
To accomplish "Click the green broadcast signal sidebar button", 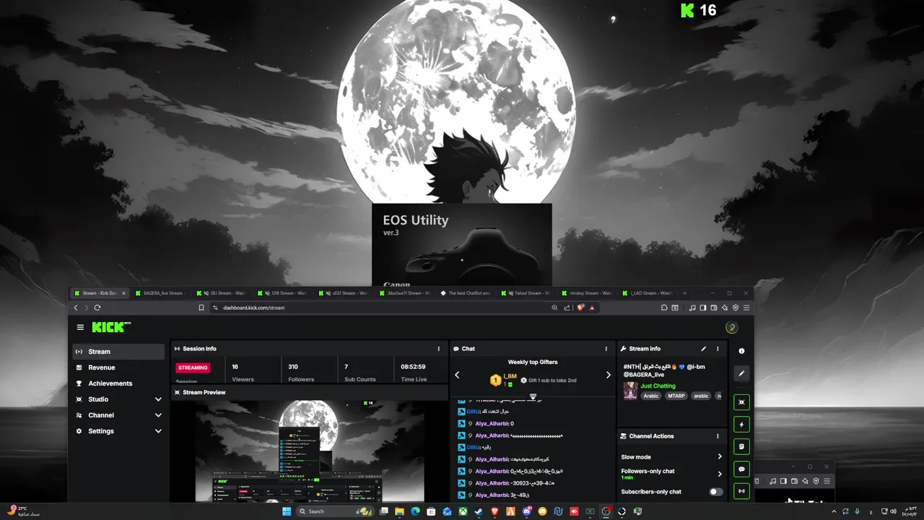I will pos(741,491).
